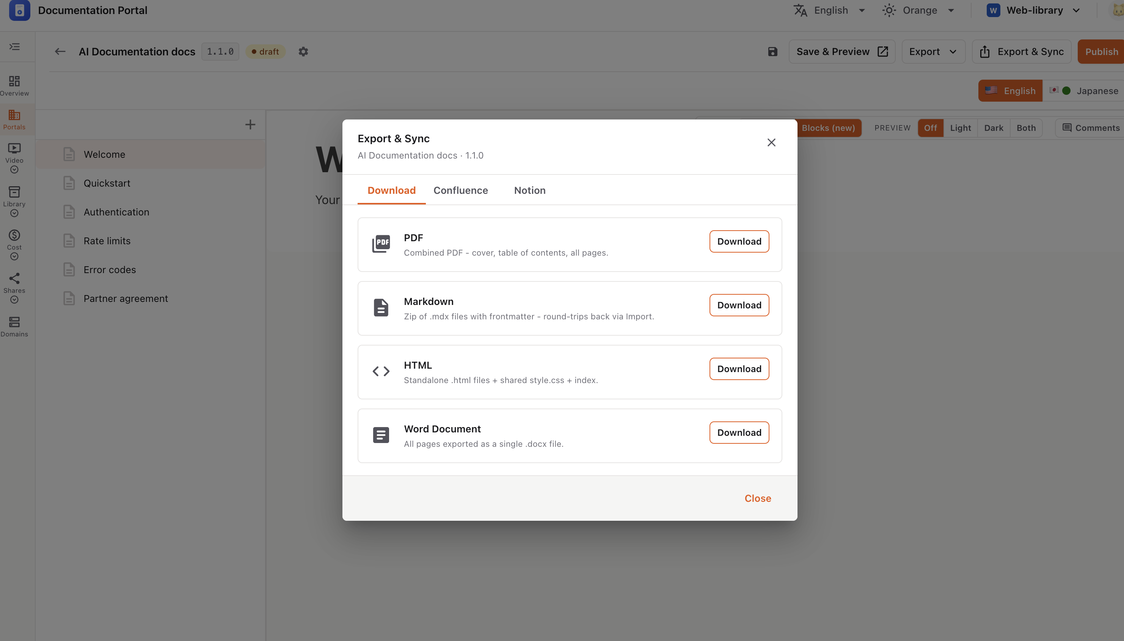Open portal settings gear icon
This screenshot has height=641, width=1124.
click(x=303, y=52)
